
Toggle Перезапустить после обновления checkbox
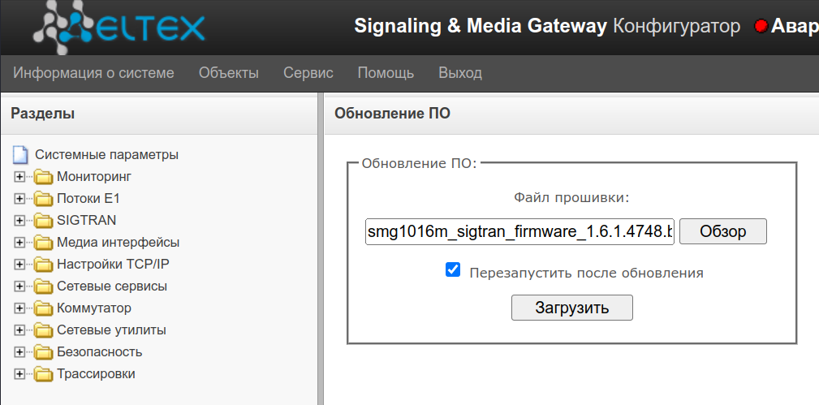click(x=453, y=269)
